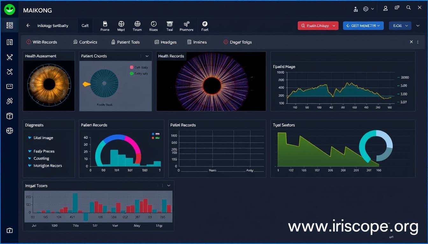Screen dimensions: 428x244
Task: Open the QR grid icon below the logo
Action: coord(10,25)
